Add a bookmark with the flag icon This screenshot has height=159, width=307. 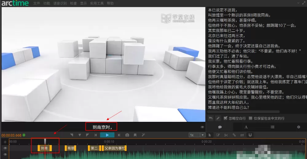click(x=135, y=135)
